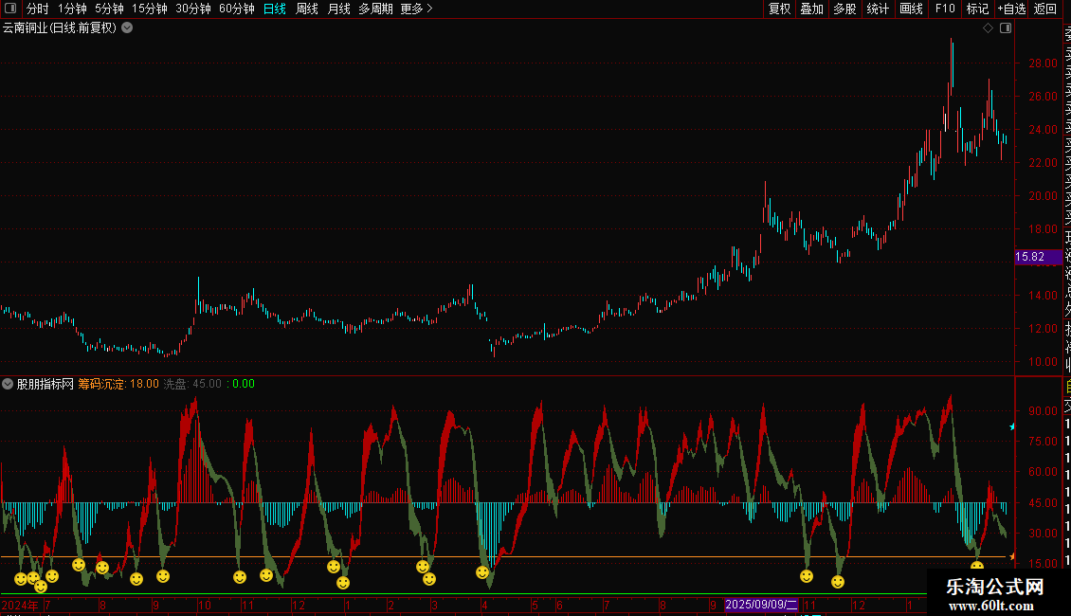The image size is (1071, 616).
Task: Toggle the left side panel icon
Action: pyautogui.click(x=10, y=9)
